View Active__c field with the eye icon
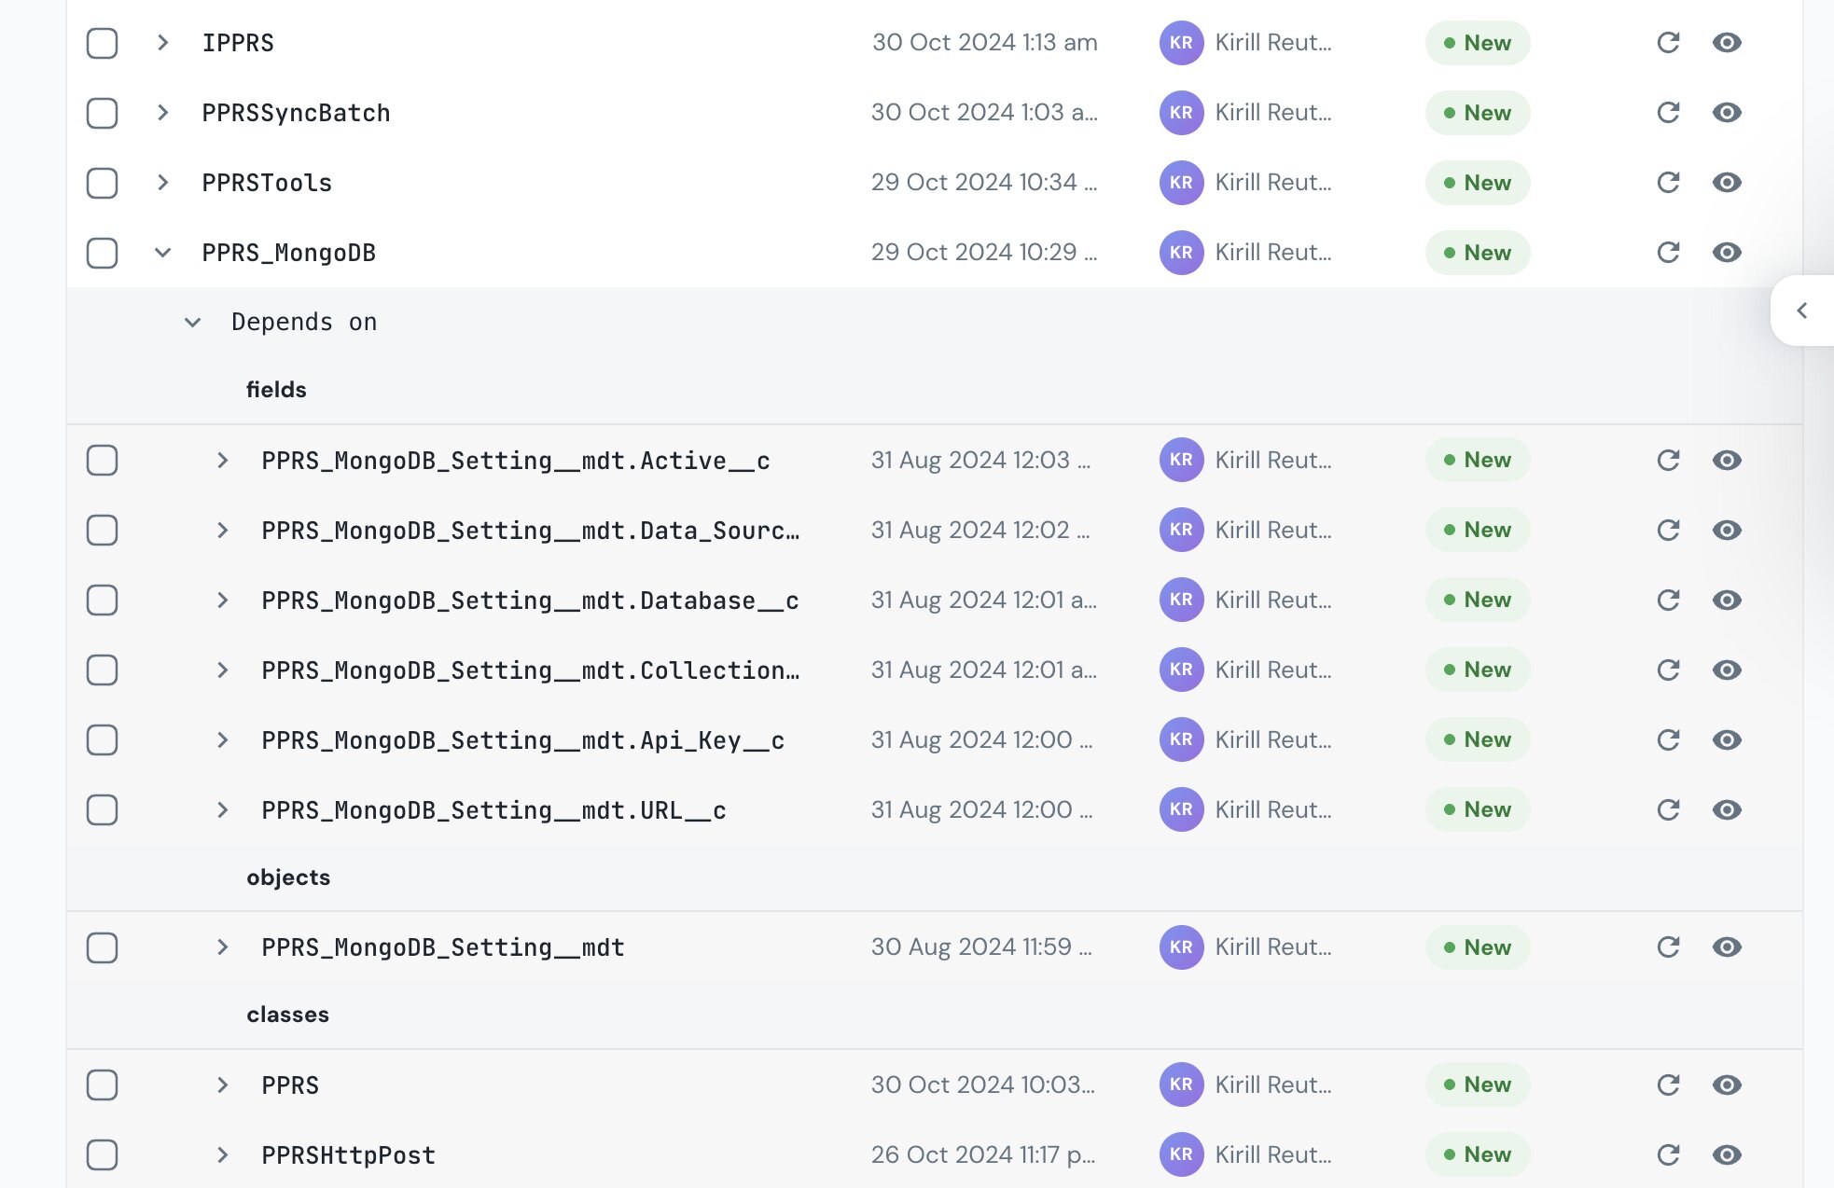This screenshot has width=1834, height=1188. [x=1727, y=460]
